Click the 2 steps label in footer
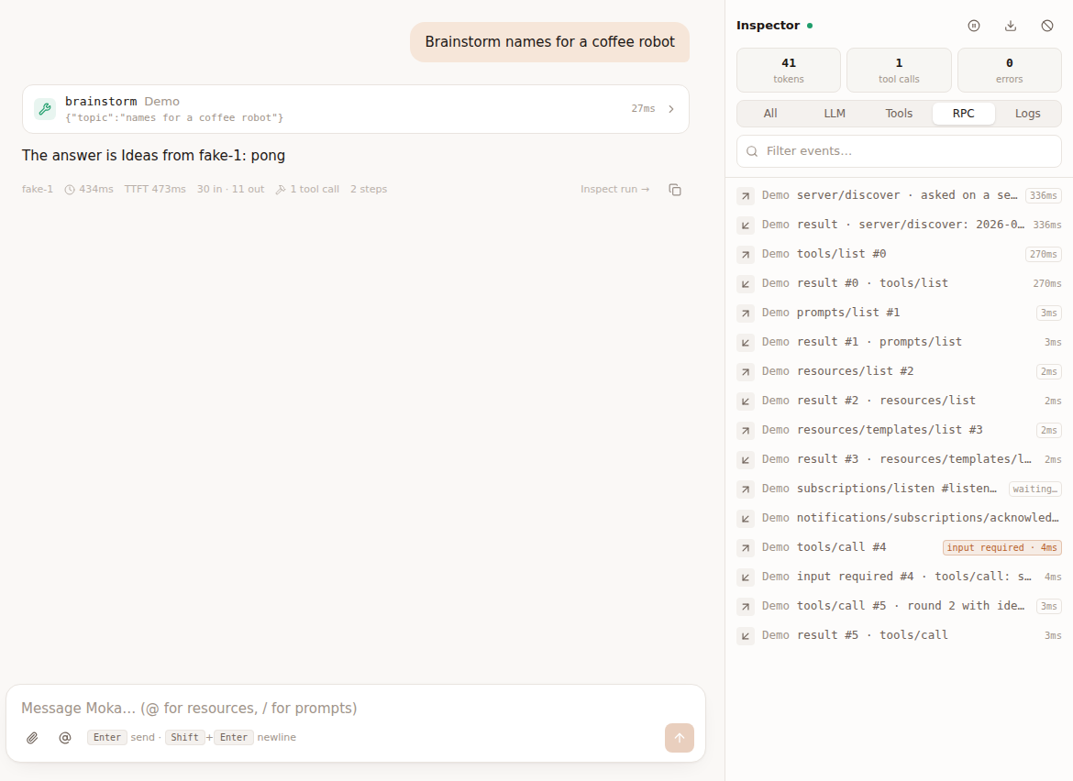This screenshot has height=781, width=1073. 369,190
